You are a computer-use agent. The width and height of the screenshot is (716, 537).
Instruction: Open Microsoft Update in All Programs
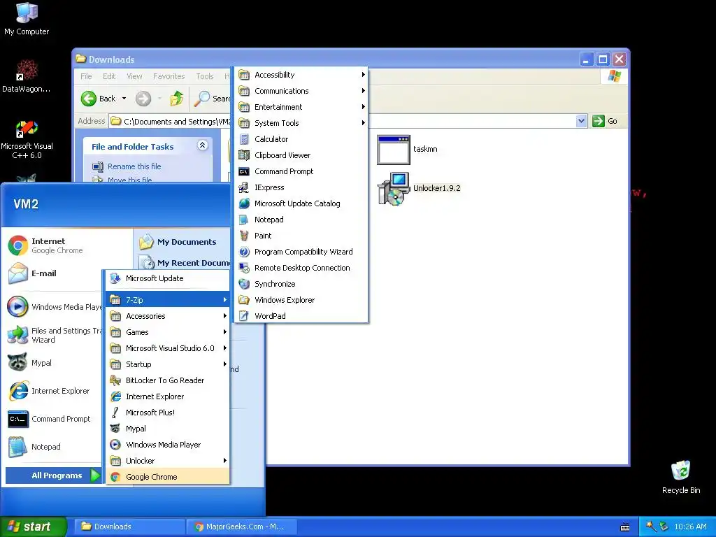coord(168,278)
